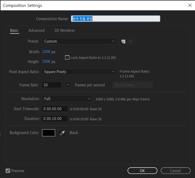This screenshot has width=195, height=178.
Task: Switch to the Advanced tab
Action: pyautogui.click(x=37, y=30)
